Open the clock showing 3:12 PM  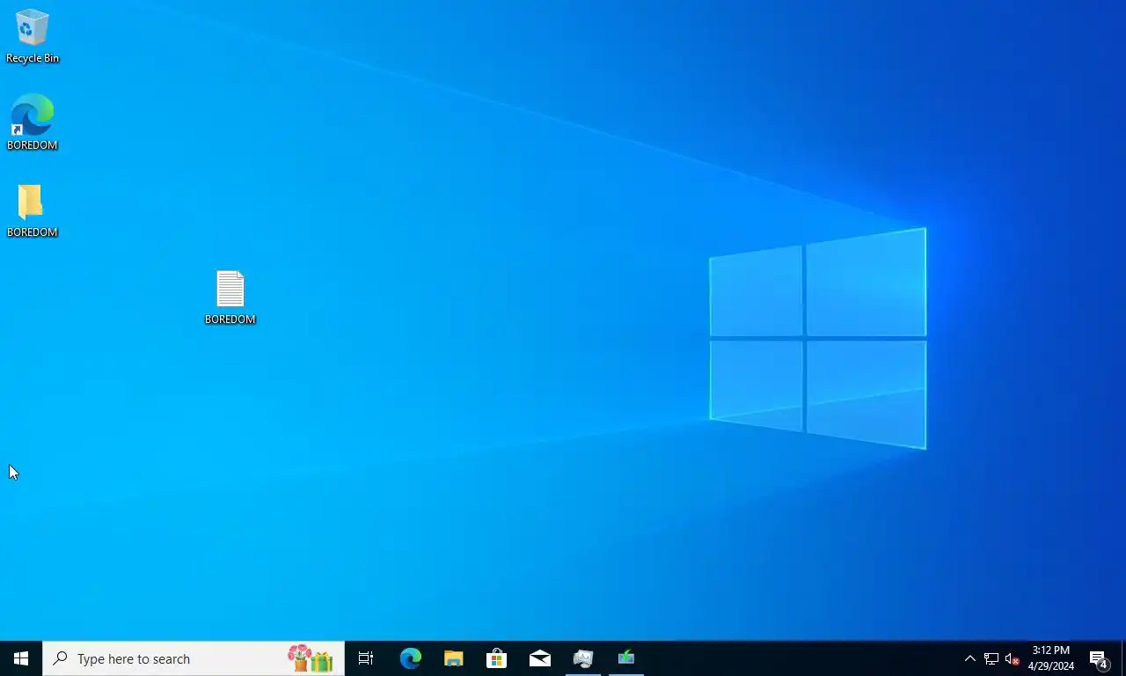click(1051, 658)
